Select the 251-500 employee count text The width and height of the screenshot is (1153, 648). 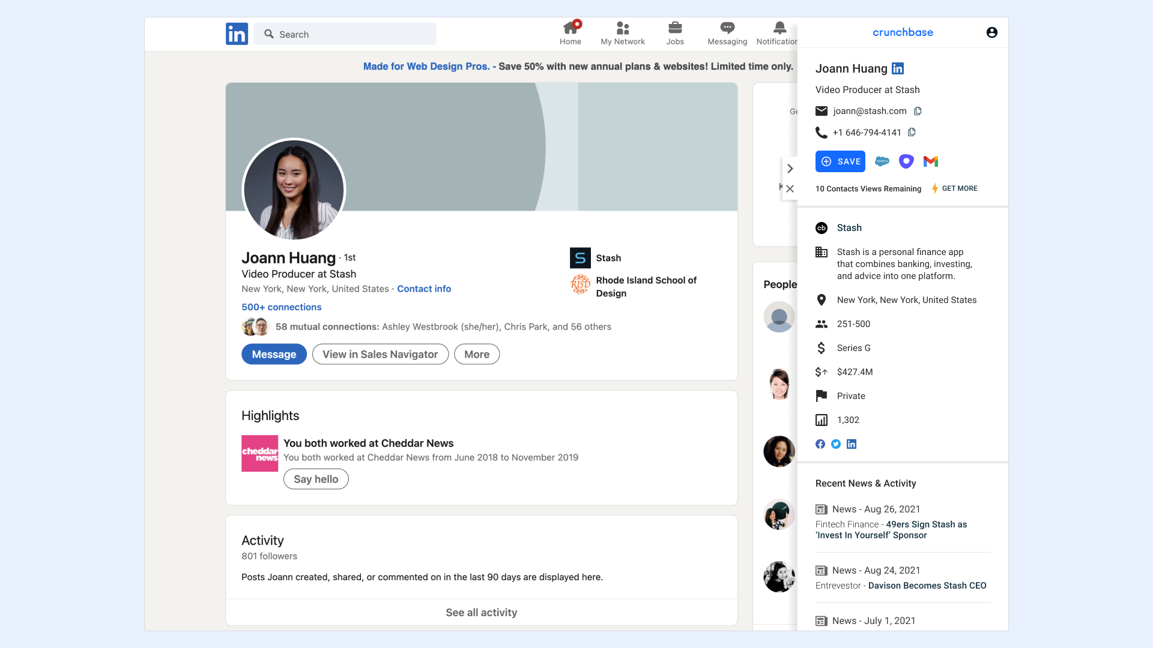click(x=853, y=324)
